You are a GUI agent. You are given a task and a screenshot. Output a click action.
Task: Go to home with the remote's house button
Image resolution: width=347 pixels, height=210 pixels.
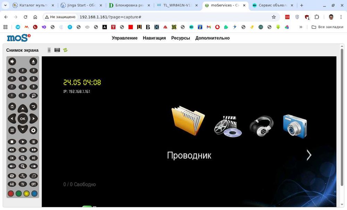pos(12,107)
